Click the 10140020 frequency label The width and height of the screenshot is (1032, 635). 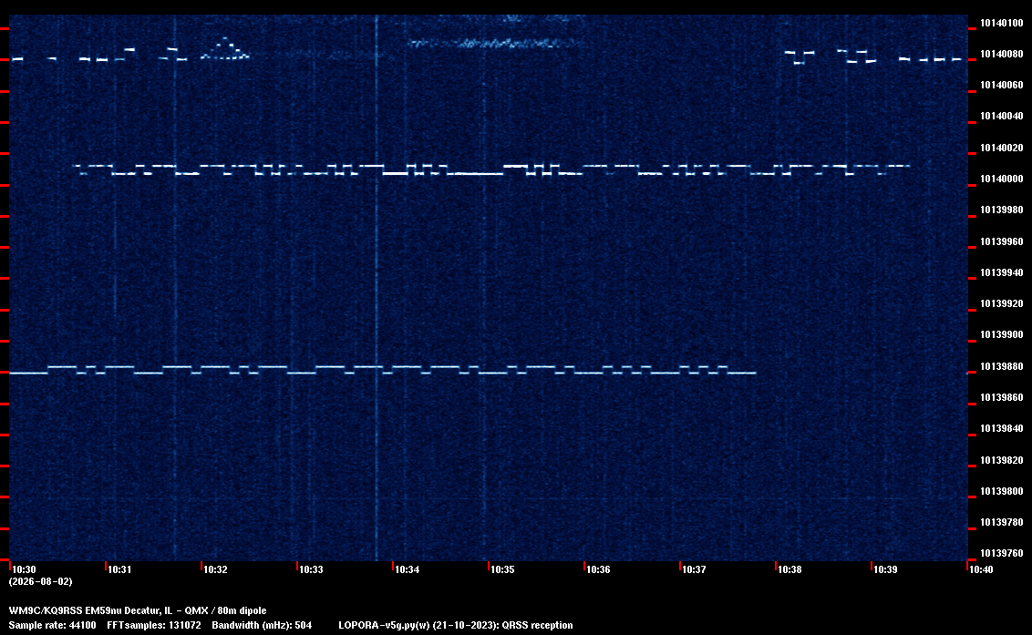click(x=1002, y=148)
